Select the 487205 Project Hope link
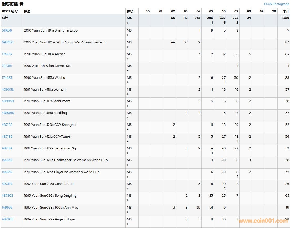 pyautogui.click(x=7, y=219)
